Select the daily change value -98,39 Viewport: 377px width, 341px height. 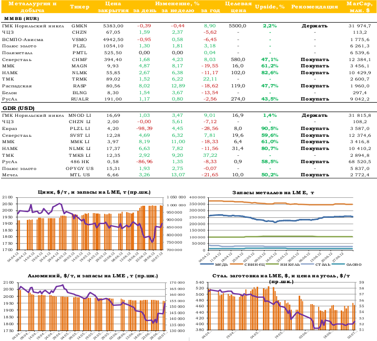(x=144, y=128)
